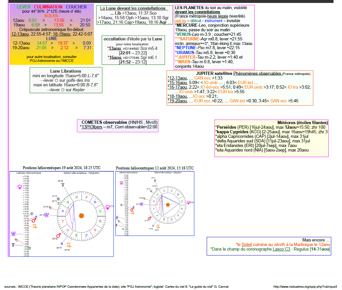Select the NEPTUNE-Psc planet entry
This screenshot has height=290, width=342.
pyautogui.click(x=207, y=48)
